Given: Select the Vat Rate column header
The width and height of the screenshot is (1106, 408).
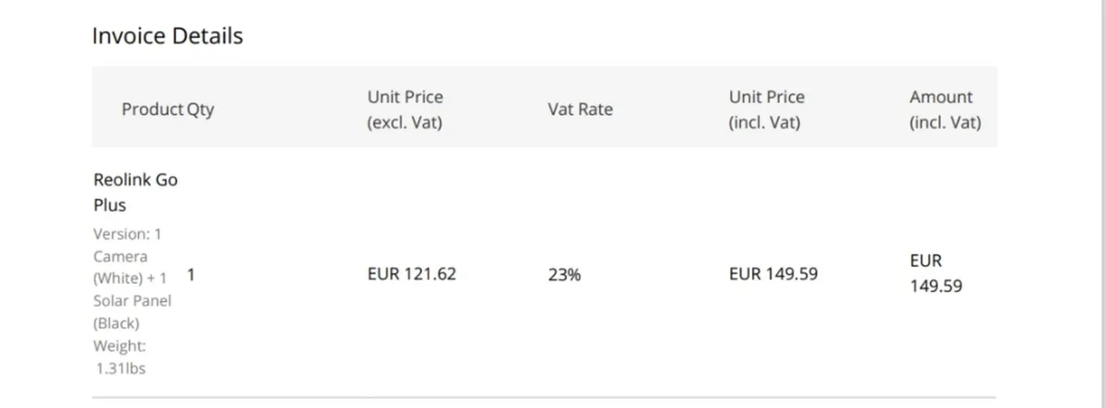Looking at the screenshot, I should click(x=580, y=110).
